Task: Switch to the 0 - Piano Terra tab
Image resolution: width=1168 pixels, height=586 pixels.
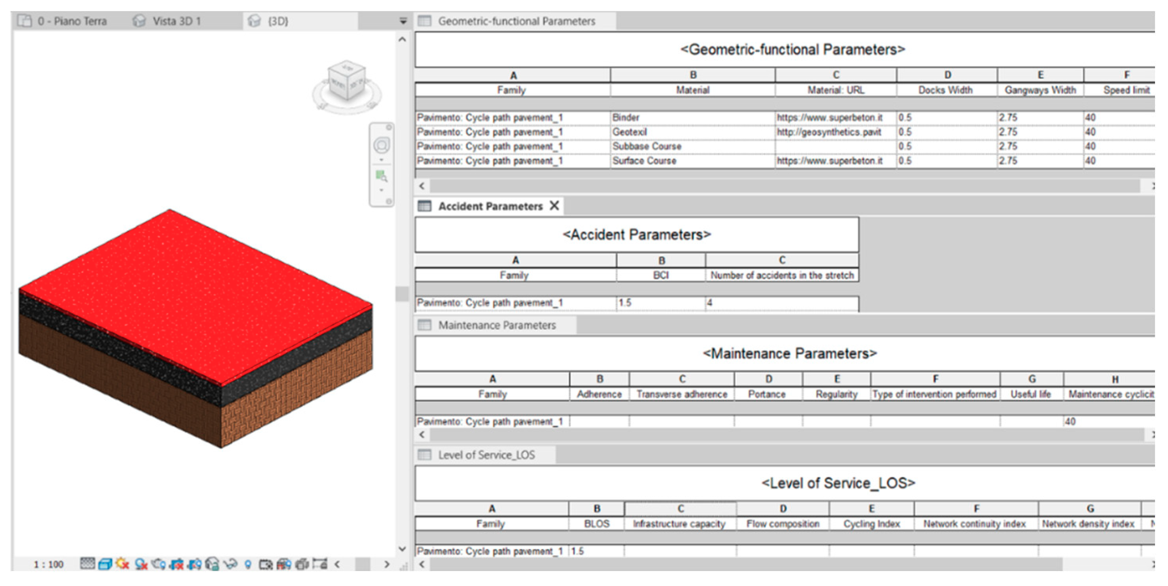Action: point(72,21)
